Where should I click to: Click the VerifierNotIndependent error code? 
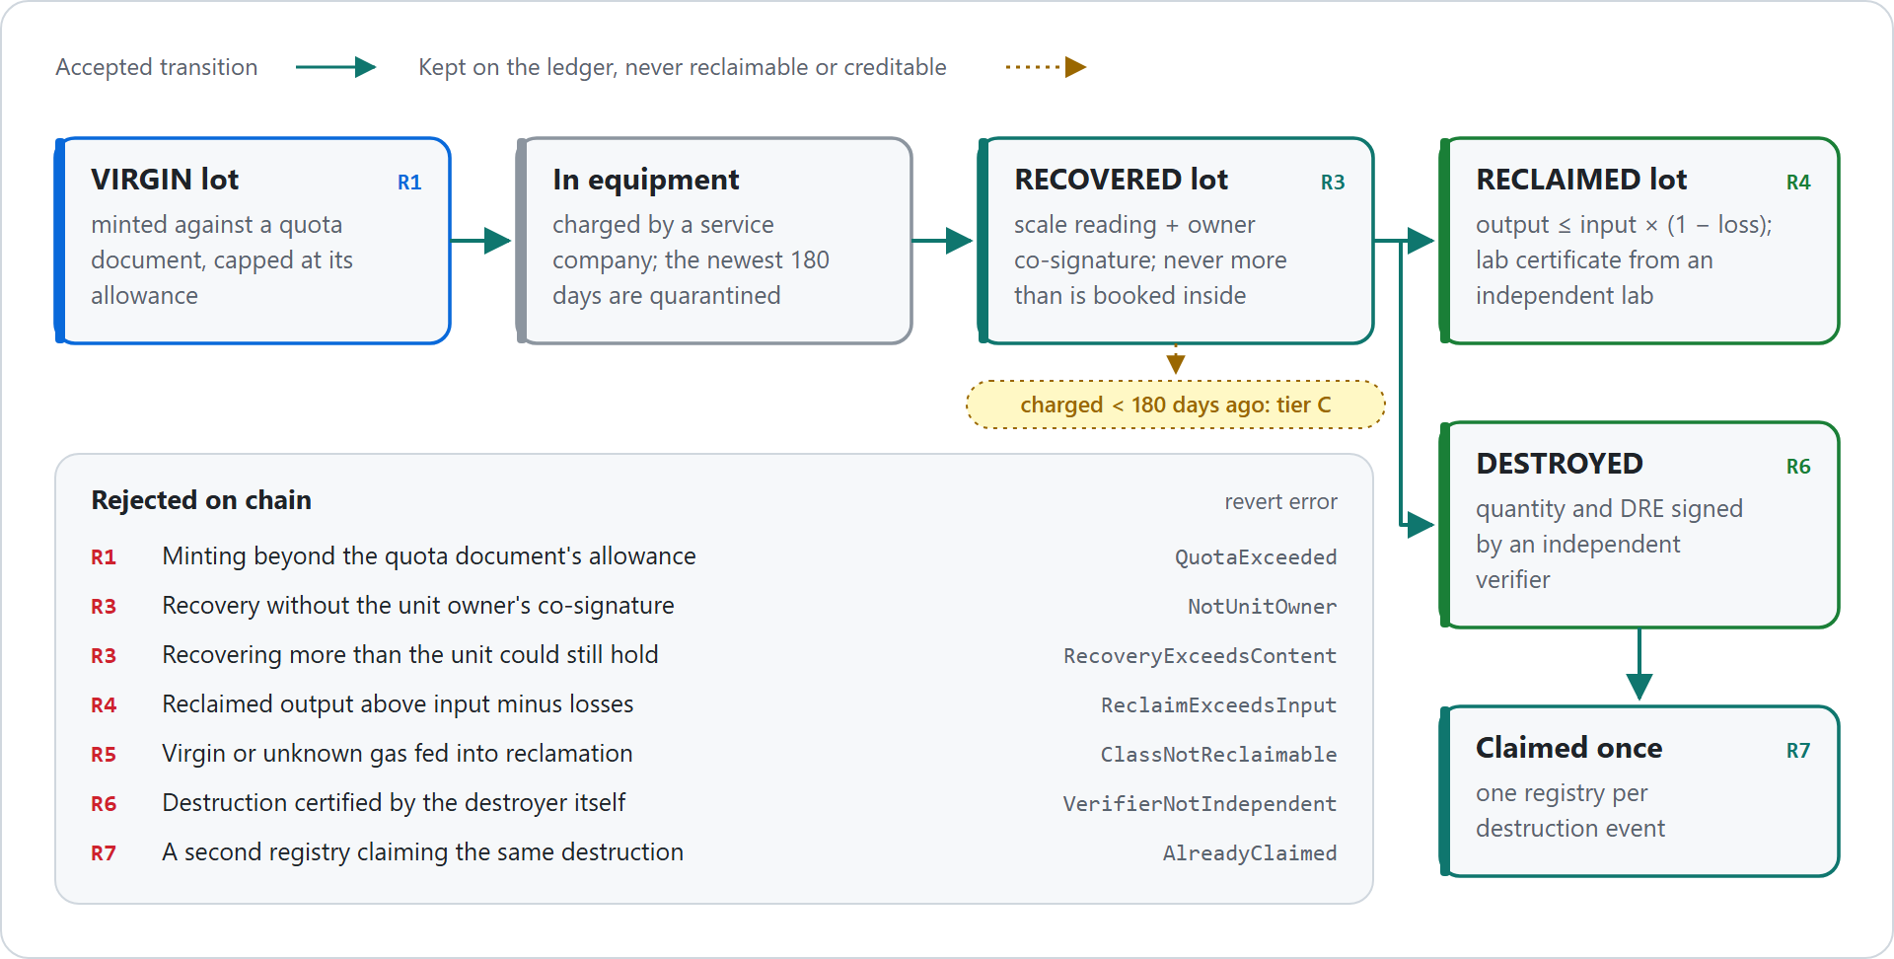(x=1201, y=804)
